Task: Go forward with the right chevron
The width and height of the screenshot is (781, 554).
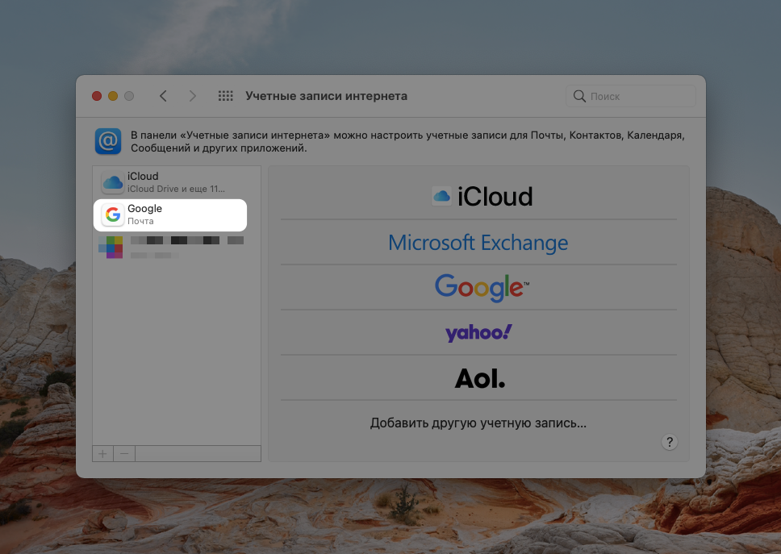Action: pos(192,96)
